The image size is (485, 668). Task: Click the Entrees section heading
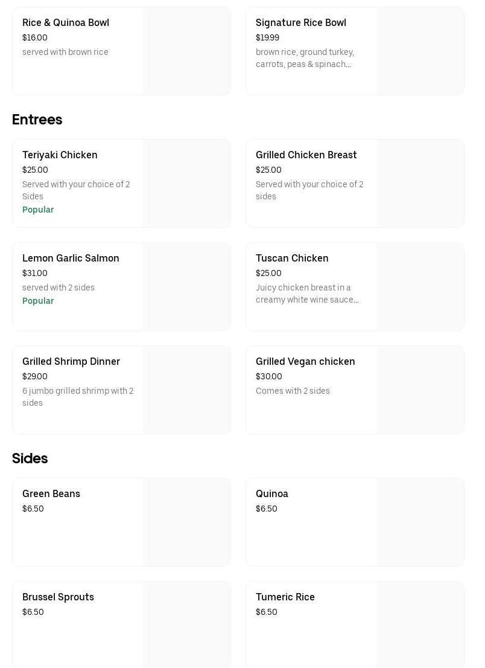click(37, 120)
